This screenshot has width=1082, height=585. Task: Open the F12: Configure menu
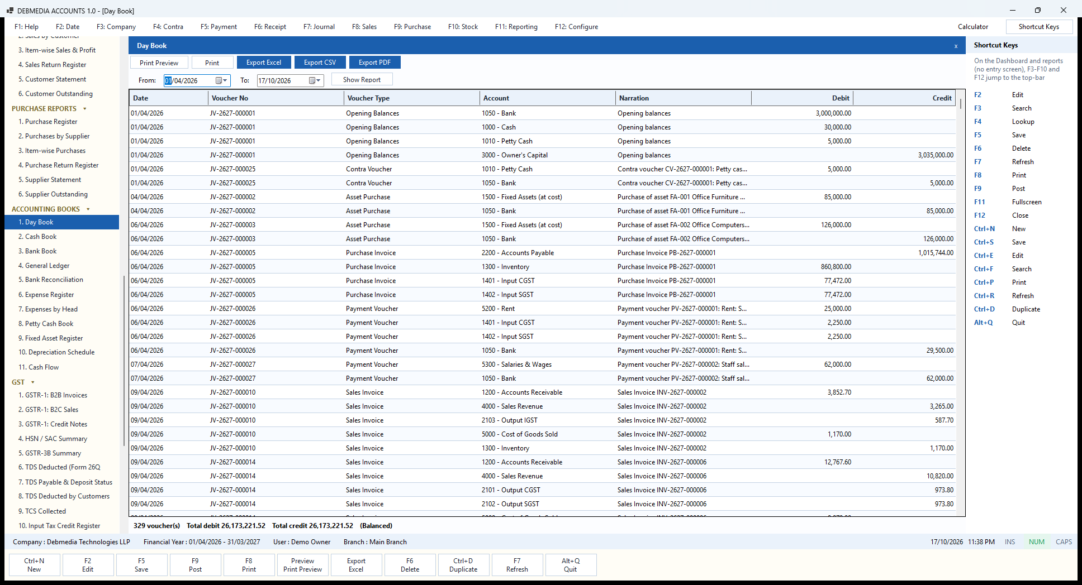coord(576,27)
